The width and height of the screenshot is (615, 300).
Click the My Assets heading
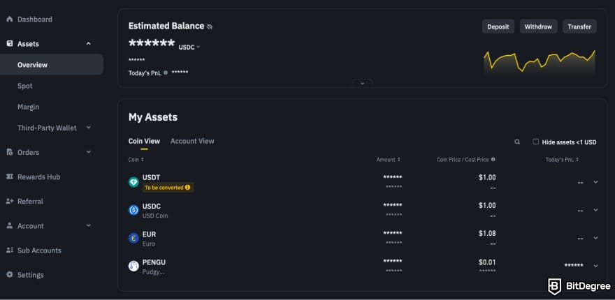click(153, 117)
